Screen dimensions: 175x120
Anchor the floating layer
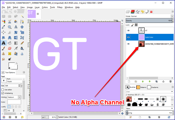tap(163, 82)
